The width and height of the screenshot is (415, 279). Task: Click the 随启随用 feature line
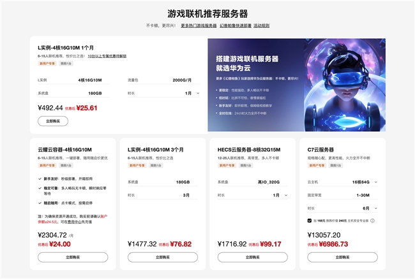68,203
